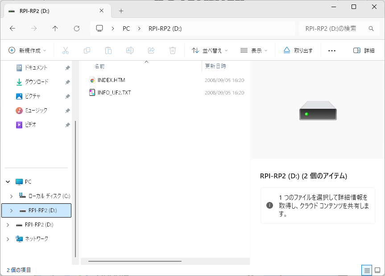Refresh the current folder view
Image resolution: width=385 pixels, height=276 pixels.
(77, 29)
